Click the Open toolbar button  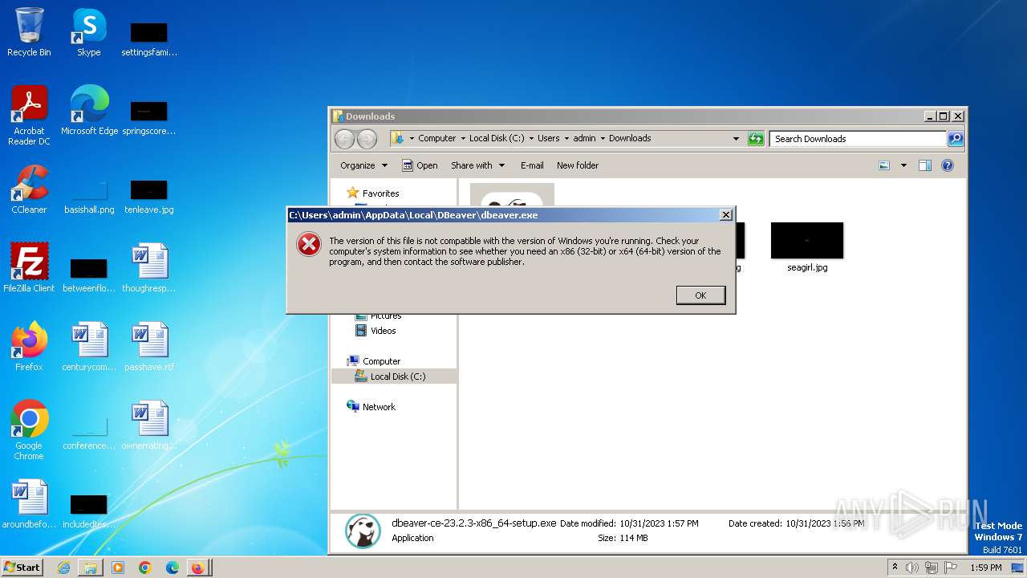coord(420,165)
